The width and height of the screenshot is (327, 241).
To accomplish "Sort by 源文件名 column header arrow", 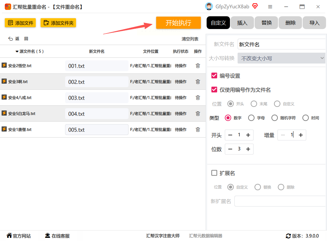I will (17, 51).
